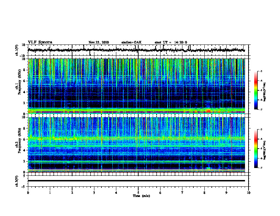Click time axis tick label "7"
This screenshot has width=280, height=216.
(x=182, y=193)
